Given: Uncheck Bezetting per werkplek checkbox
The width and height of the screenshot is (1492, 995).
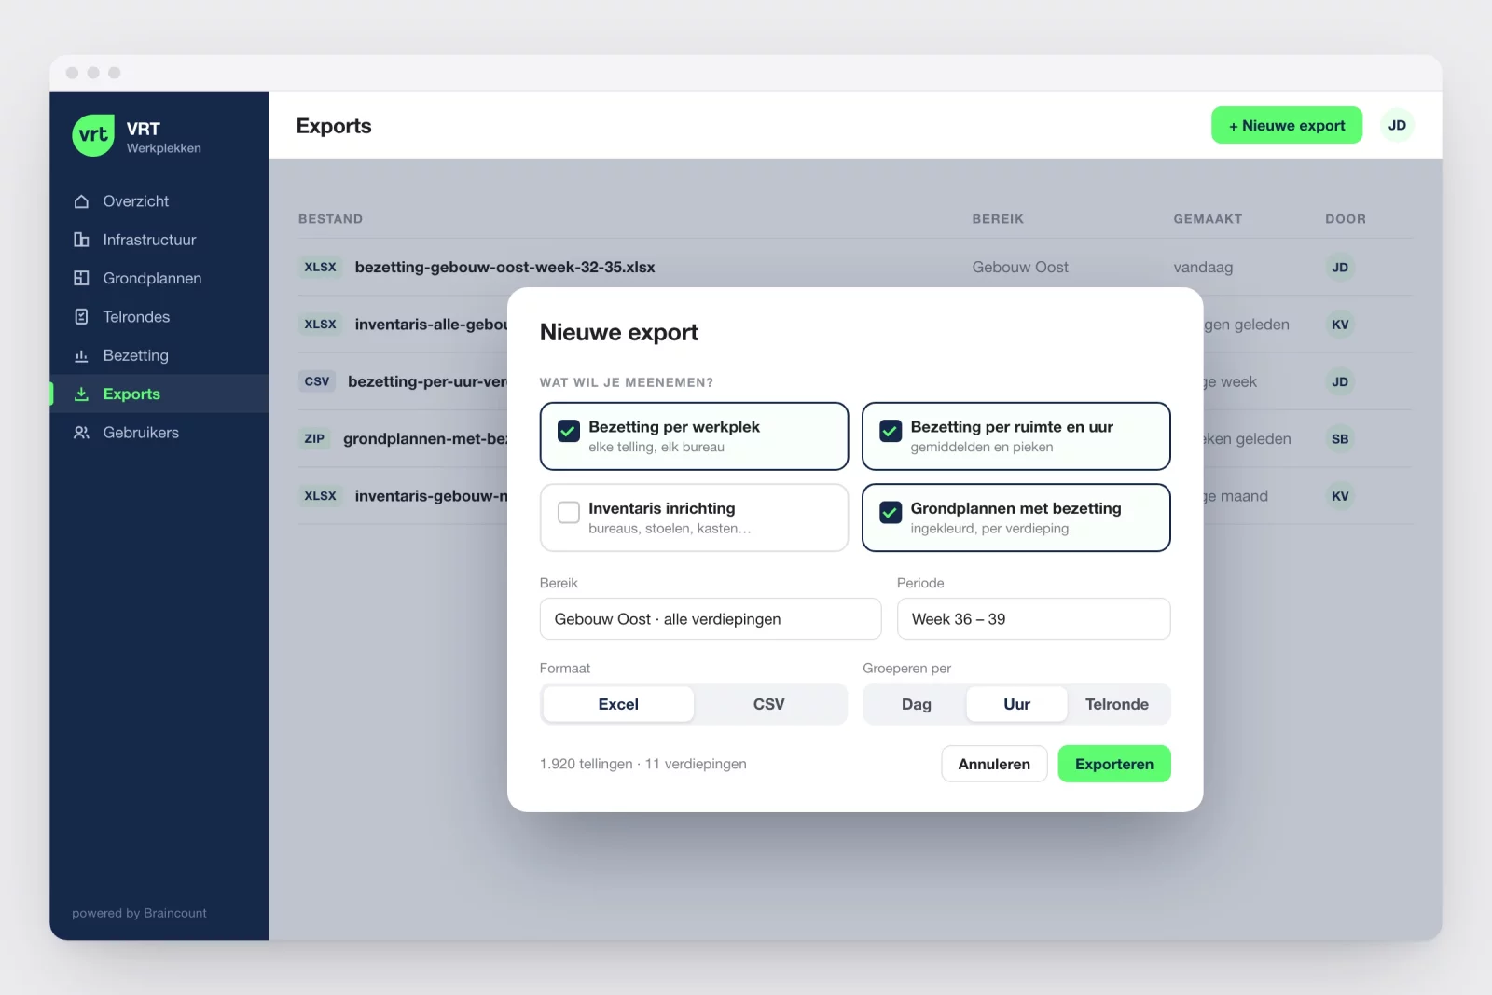Looking at the screenshot, I should [568, 431].
